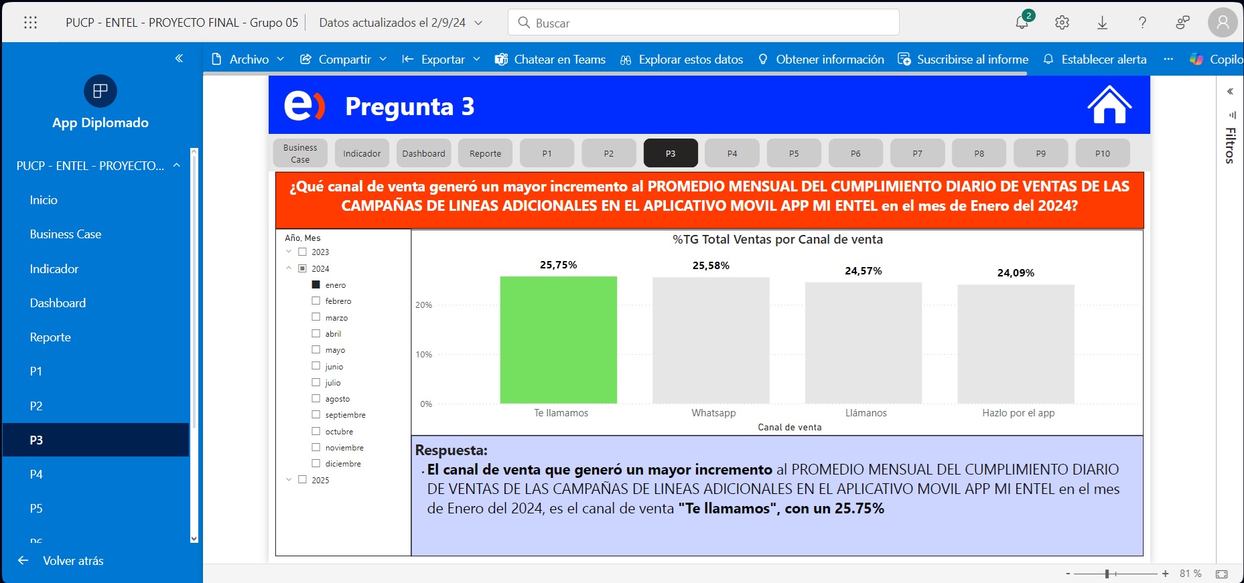Uncheck the enero checkbox
1244x583 pixels.
(x=316, y=284)
